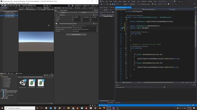Viewport: 197px width, 110px height.
Task: Click the Add Component button
Action: tap(76, 35)
